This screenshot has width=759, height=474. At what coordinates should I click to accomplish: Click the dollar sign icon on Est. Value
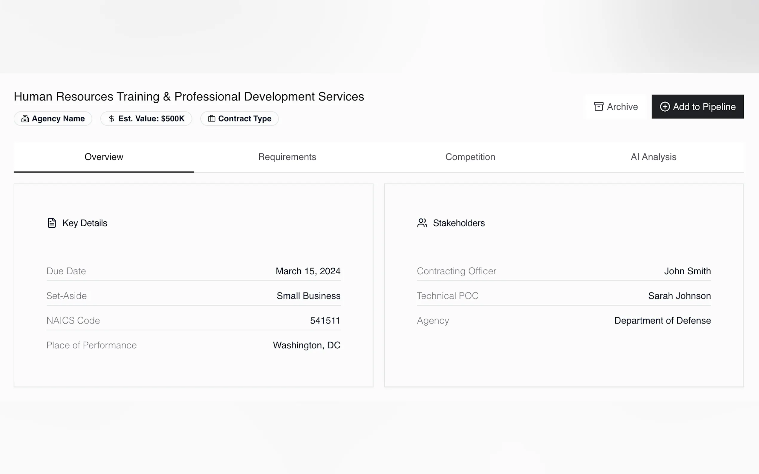(x=111, y=119)
